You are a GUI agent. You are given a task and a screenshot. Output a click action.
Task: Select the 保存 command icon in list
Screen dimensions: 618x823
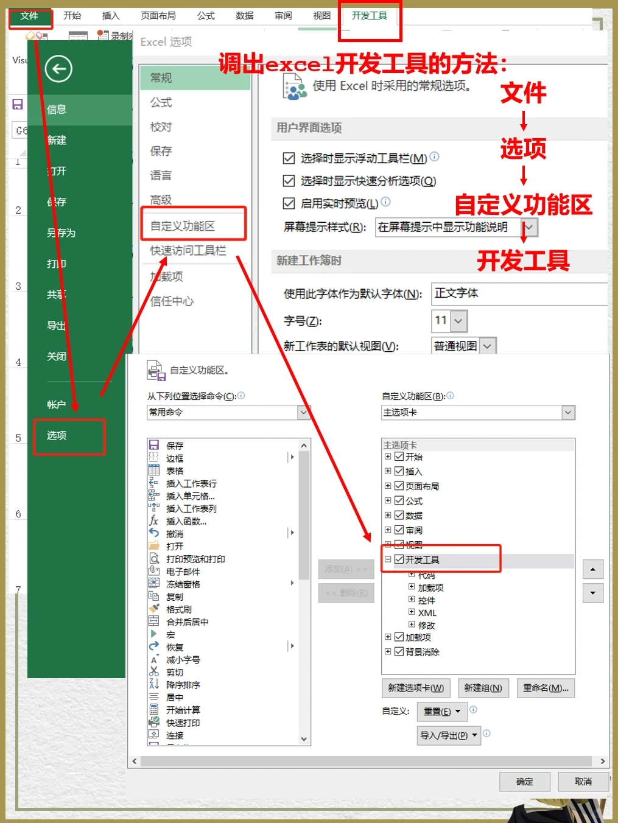tap(154, 445)
